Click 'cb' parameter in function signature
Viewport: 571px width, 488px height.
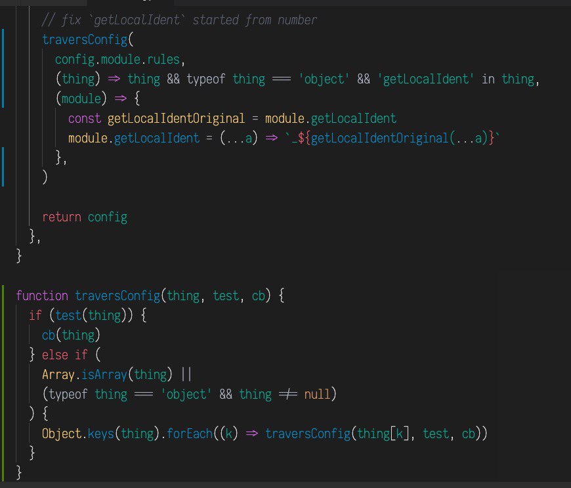point(259,296)
